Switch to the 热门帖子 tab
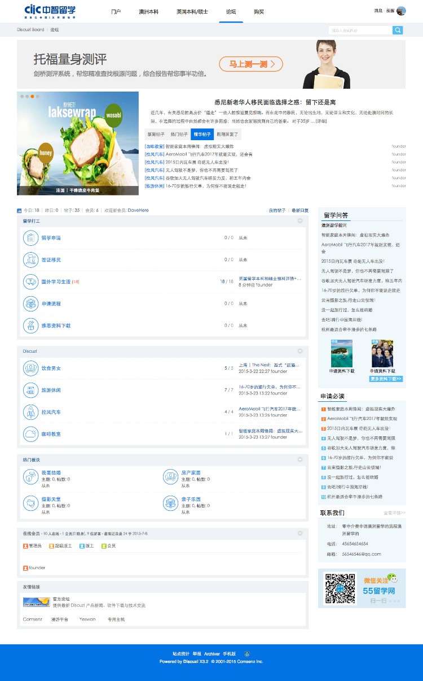 coord(179,135)
